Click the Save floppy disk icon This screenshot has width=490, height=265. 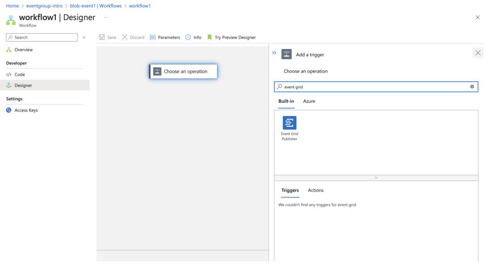click(102, 37)
